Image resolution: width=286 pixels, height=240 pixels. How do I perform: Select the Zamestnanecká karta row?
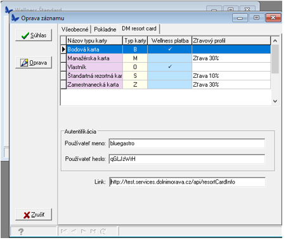(x=166, y=85)
